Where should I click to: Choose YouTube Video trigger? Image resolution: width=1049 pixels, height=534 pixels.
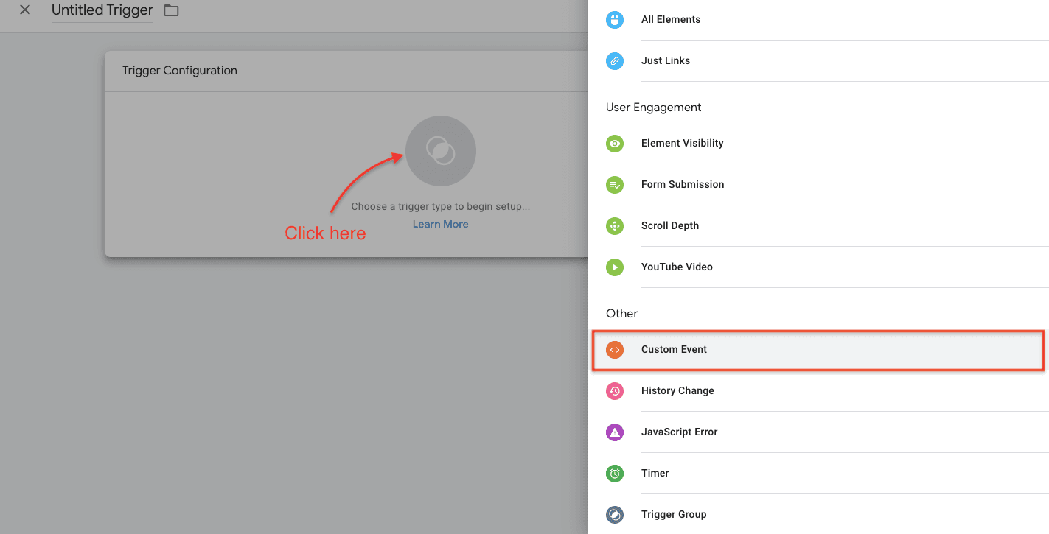click(818, 267)
